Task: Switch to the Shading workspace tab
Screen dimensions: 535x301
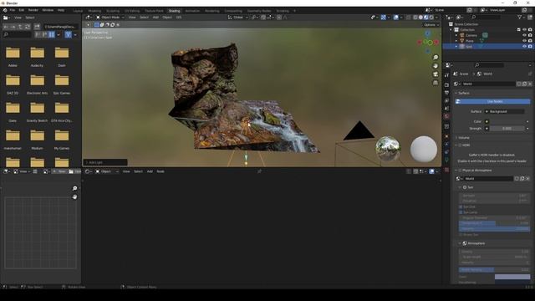Action: click(174, 11)
